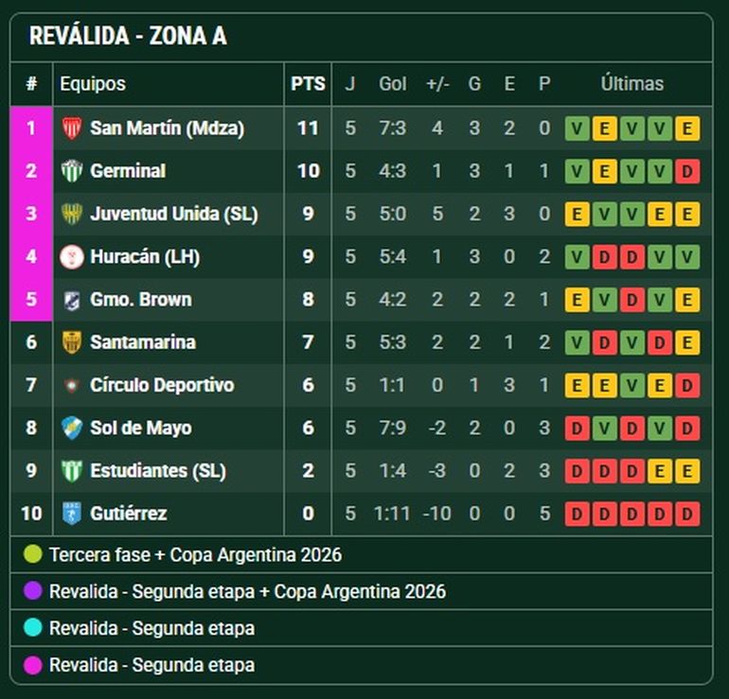Open the Círculo Deportivo team link
Image resolution: width=729 pixels, height=699 pixels.
point(162,385)
